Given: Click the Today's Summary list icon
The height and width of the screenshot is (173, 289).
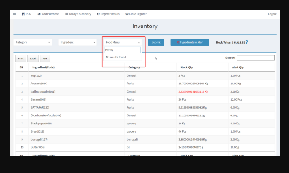Looking at the screenshot, I should tap(66, 14).
